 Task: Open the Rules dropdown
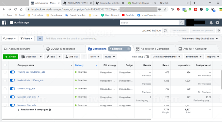pos(110,57)
